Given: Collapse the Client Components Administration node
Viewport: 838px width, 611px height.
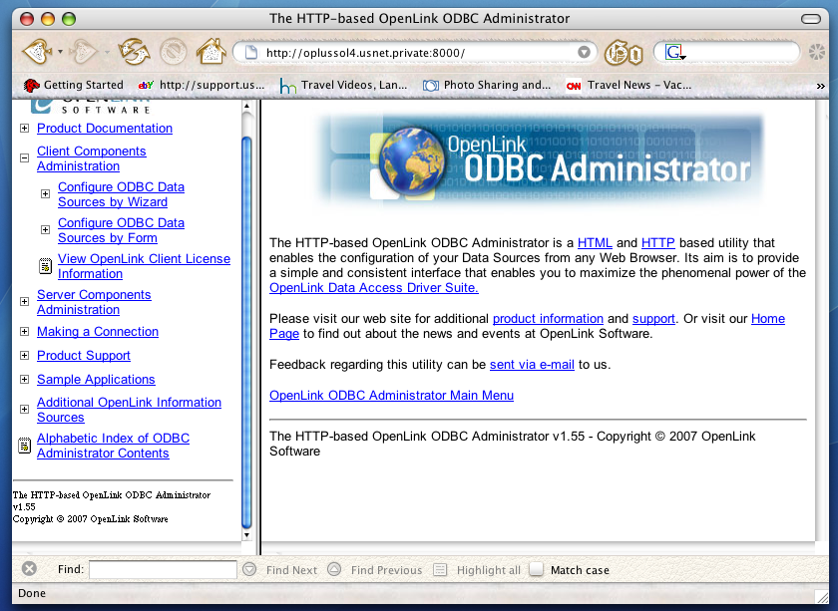Looking at the screenshot, I should [25, 157].
